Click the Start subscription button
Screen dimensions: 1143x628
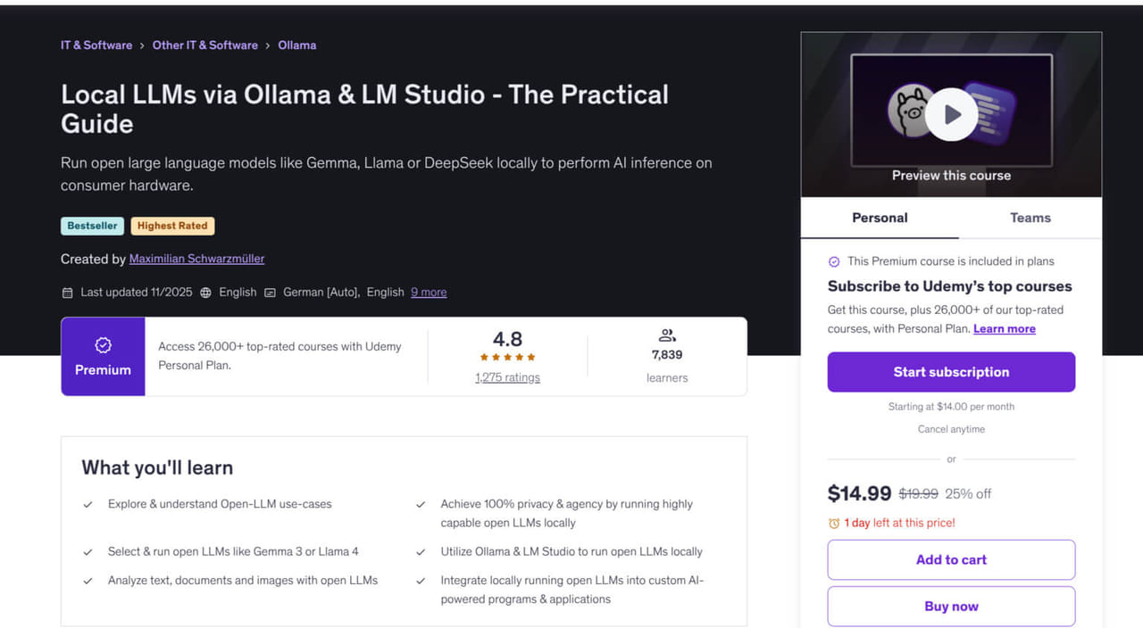951,372
